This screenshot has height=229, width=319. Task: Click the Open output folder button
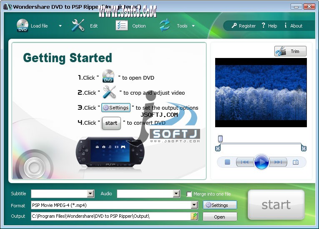click(220, 217)
